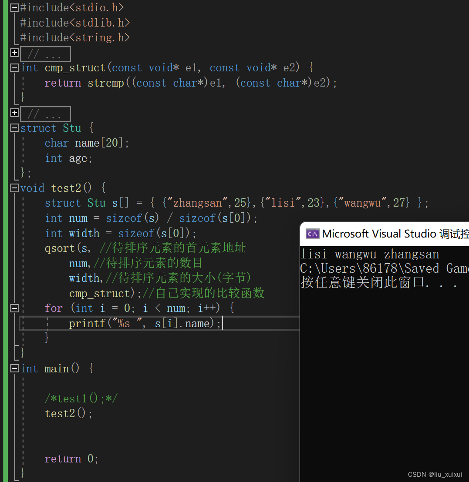Click the Visual Studio debug console icon
469x482 pixels.
click(312, 234)
